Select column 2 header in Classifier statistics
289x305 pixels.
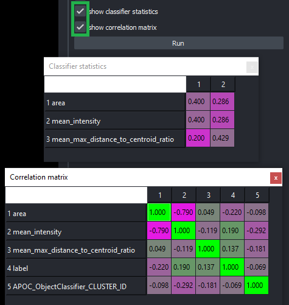223,84
